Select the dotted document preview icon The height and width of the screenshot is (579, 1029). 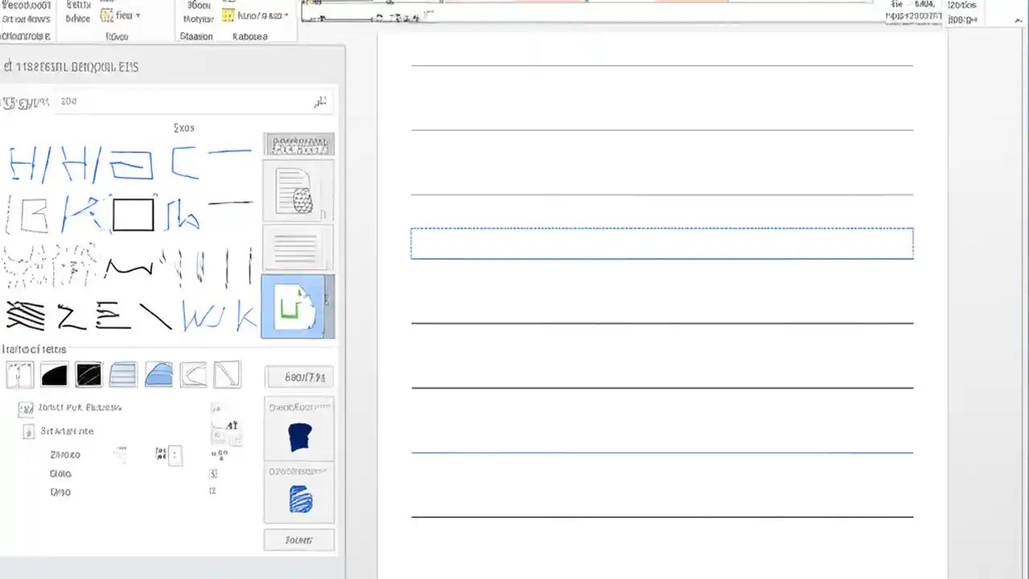pyautogui.click(x=298, y=191)
